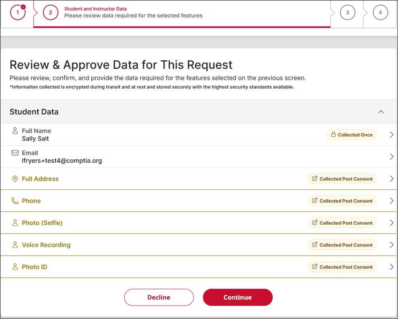Expand the Full Address row chevron

click(x=391, y=179)
